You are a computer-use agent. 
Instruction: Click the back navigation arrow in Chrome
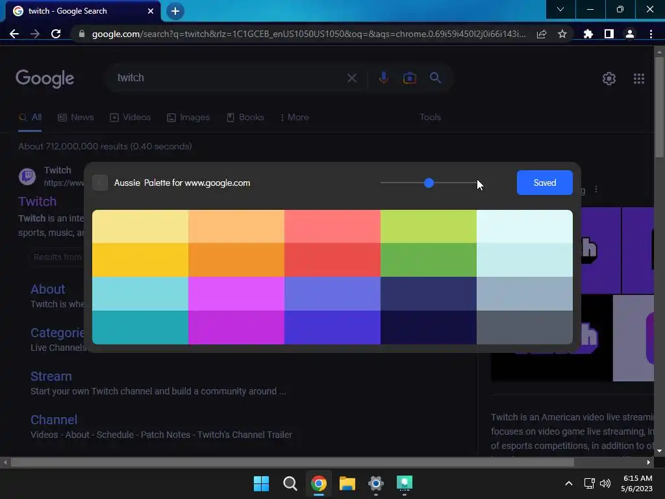click(14, 34)
